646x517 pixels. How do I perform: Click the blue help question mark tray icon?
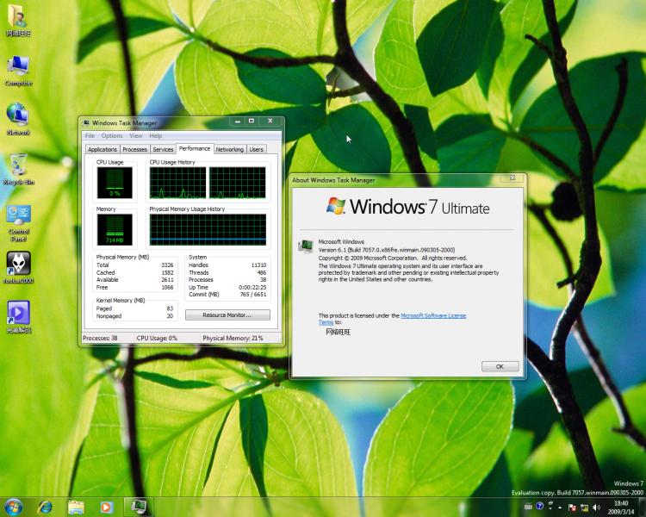click(x=539, y=506)
